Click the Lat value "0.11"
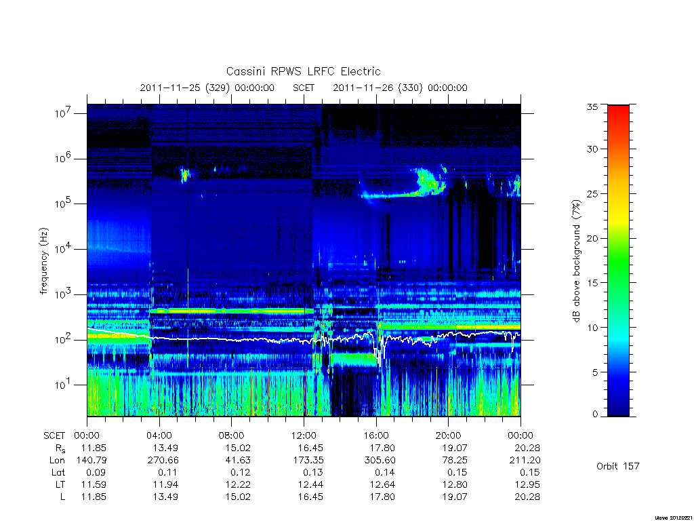The height and width of the screenshot is (521, 694). [x=168, y=473]
